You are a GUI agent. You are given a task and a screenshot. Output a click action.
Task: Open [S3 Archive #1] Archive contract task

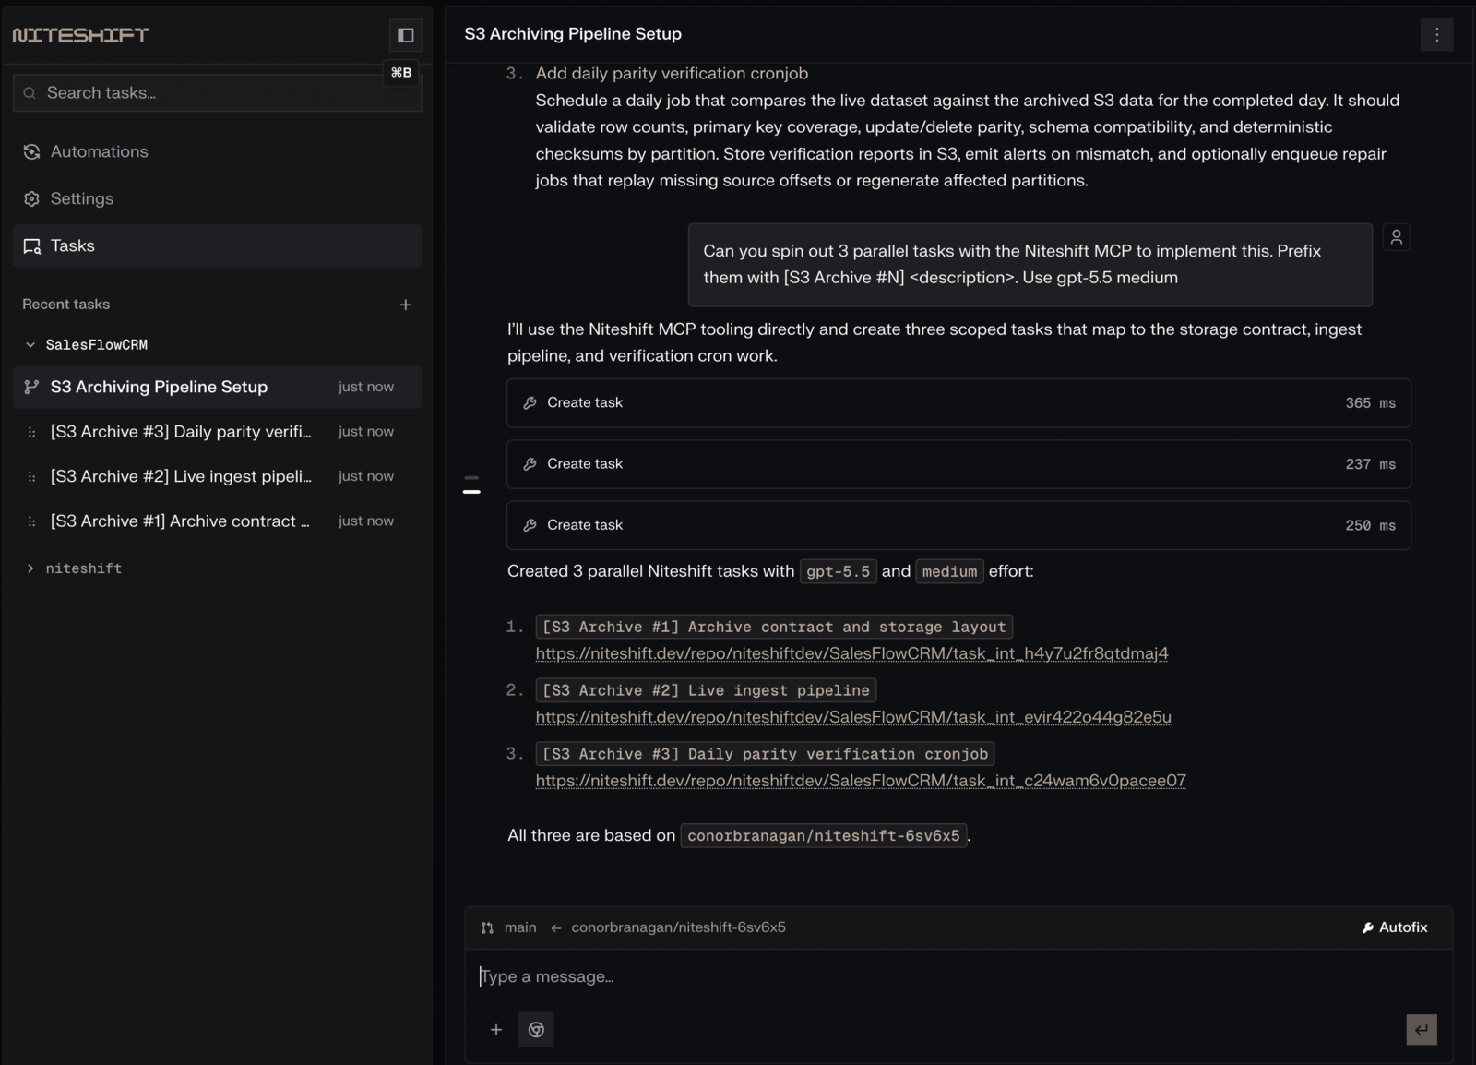point(218,521)
